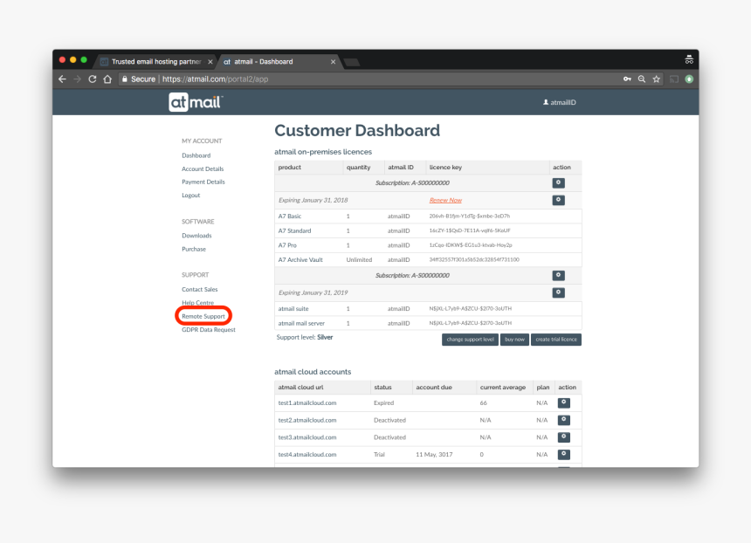Viewport: 751px width, 543px height.
Task: Click the create trial licence button
Action: tap(555, 339)
